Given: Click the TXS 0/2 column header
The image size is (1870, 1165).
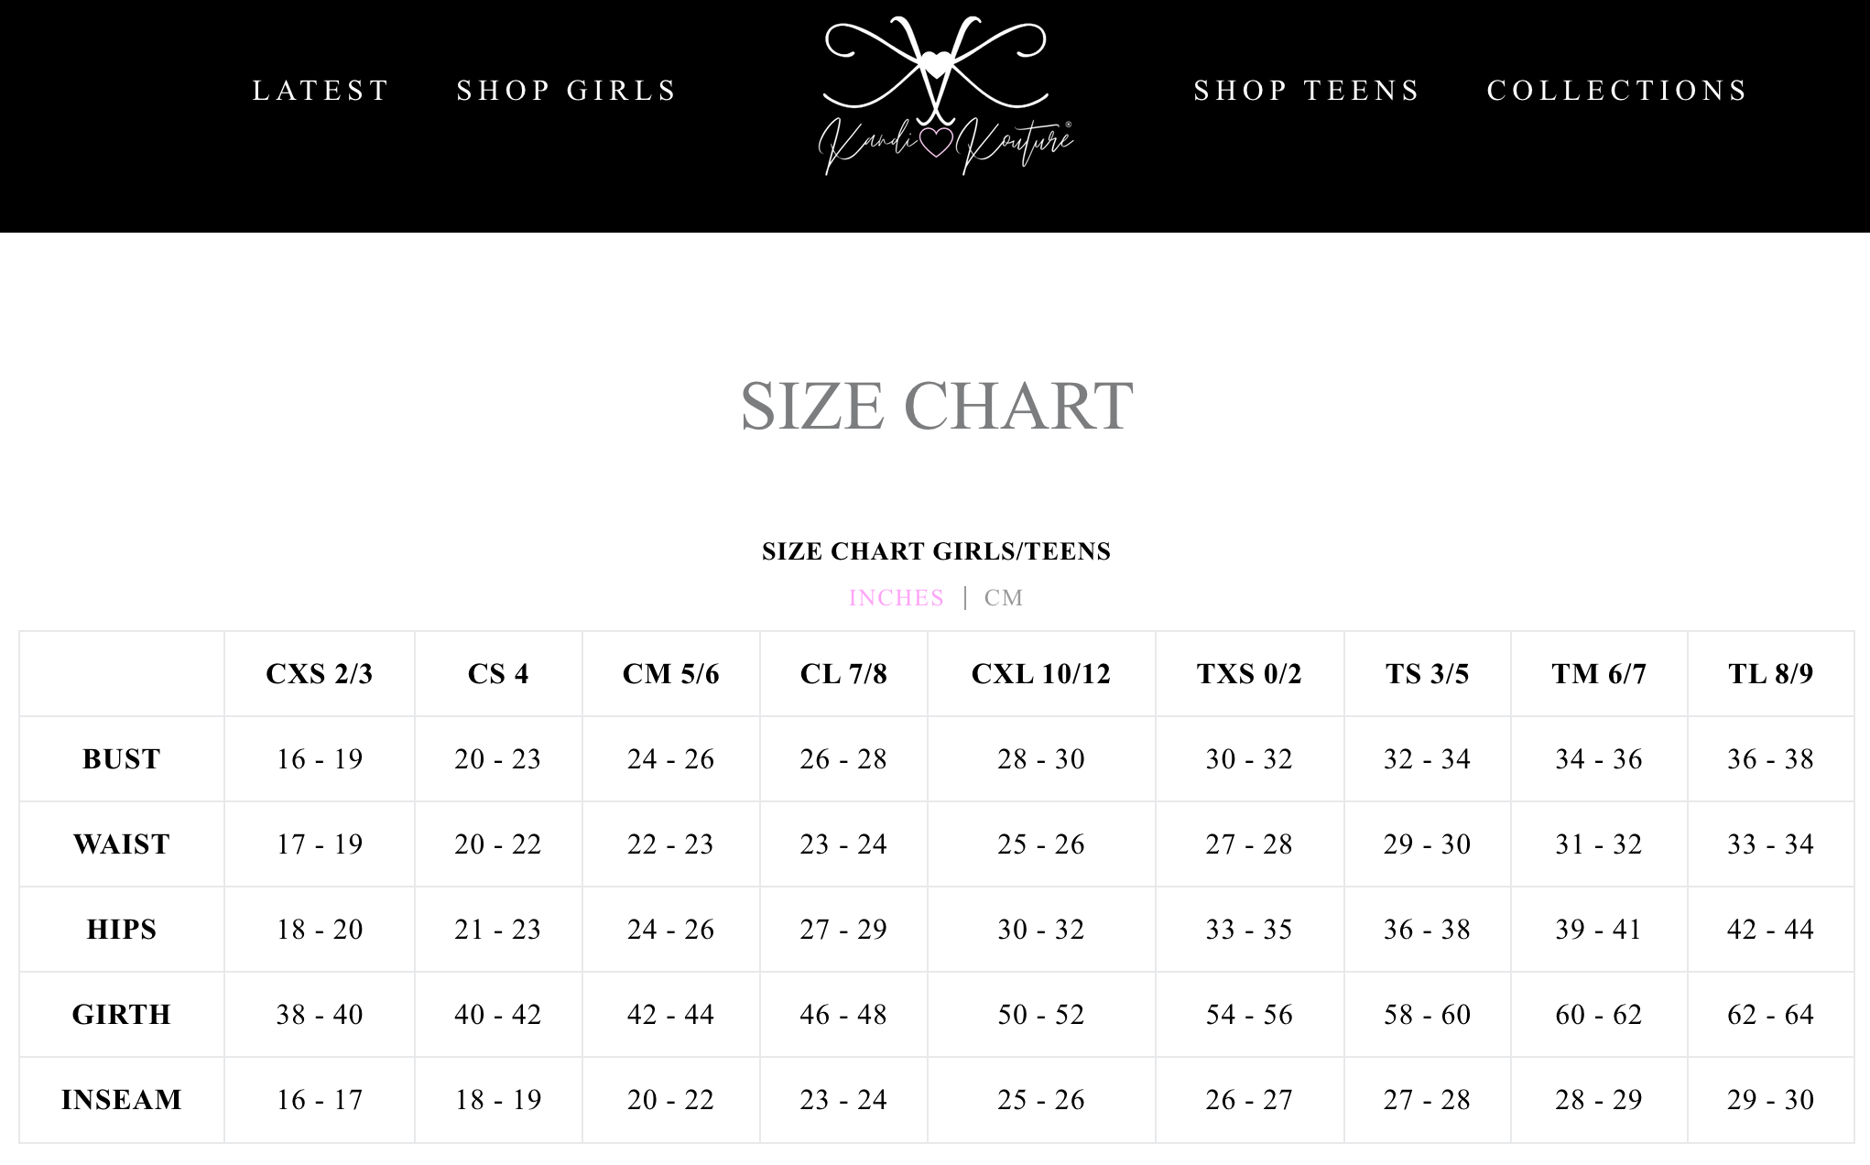Looking at the screenshot, I should (x=1249, y=674).
